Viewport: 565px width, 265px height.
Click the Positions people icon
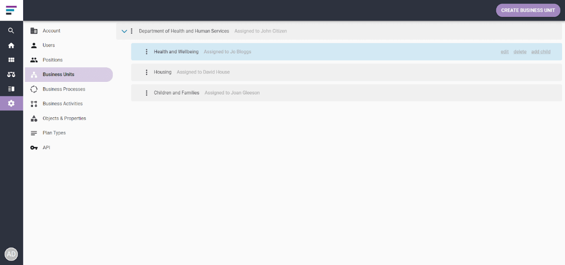tap(34, 60)
